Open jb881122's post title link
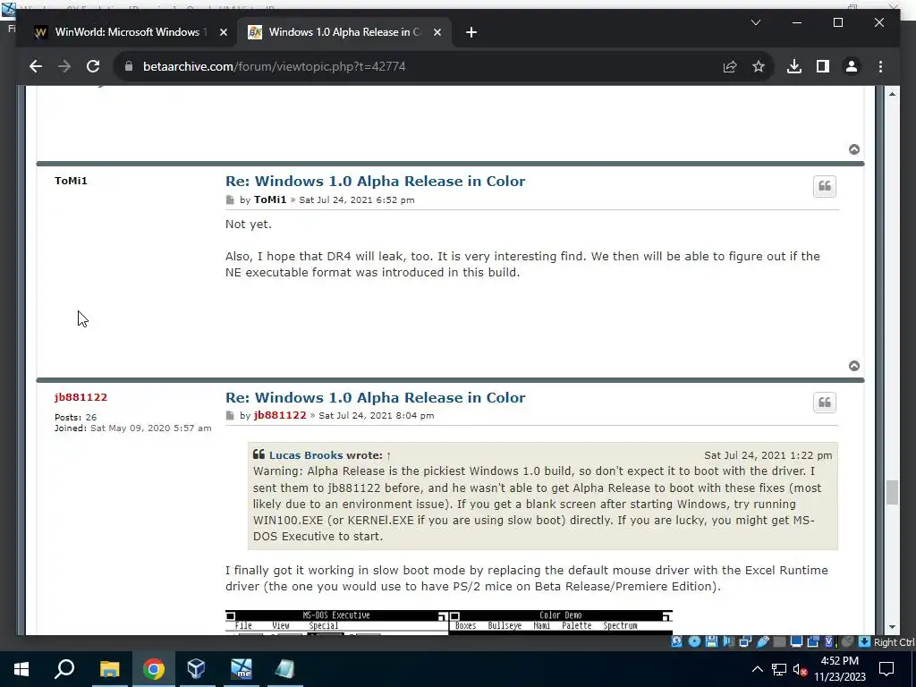The image size is (916, 687). [375, 397]
